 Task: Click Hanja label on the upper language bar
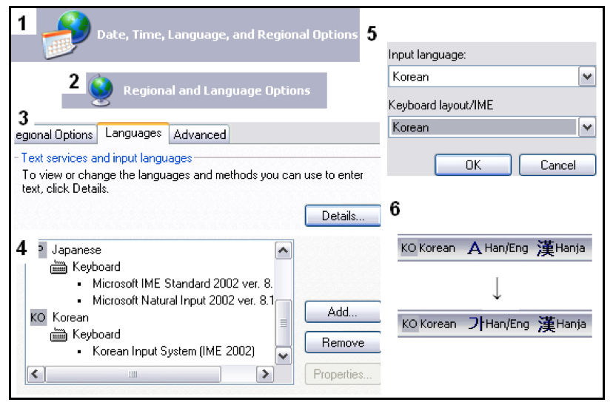tap(570, 248)
